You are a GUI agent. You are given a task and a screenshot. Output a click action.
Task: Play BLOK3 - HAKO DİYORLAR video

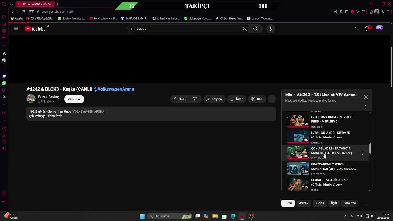pyautogui.click(x=325, y=184)
